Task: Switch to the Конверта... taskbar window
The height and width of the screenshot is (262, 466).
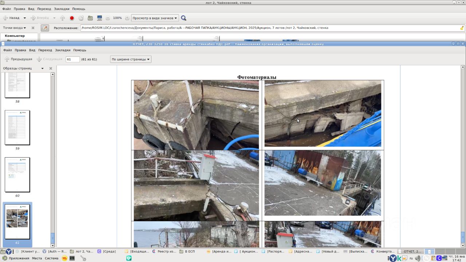Action: click(x=383, y=251)
